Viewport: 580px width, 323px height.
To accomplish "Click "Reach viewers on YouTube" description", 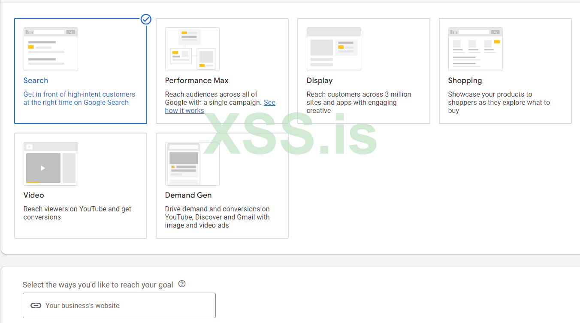I will click(78, 213).
